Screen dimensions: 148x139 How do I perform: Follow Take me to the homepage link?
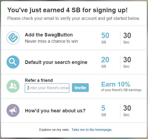coord(92,129)
